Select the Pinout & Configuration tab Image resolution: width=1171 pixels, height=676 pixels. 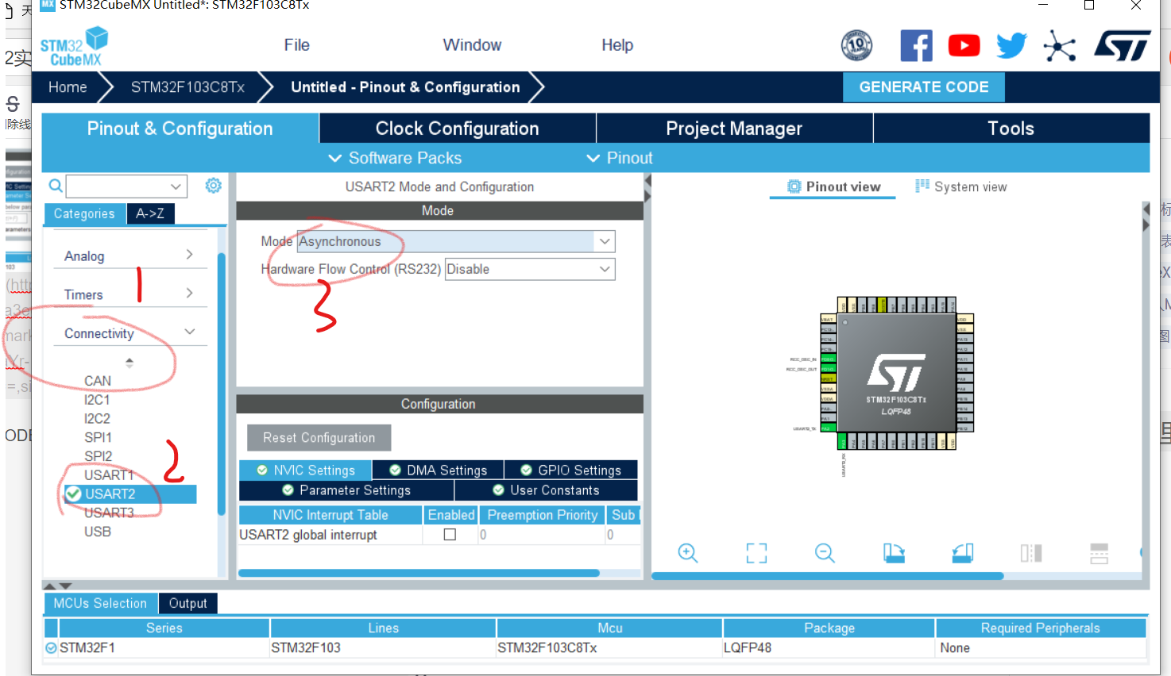pos(180,129)
